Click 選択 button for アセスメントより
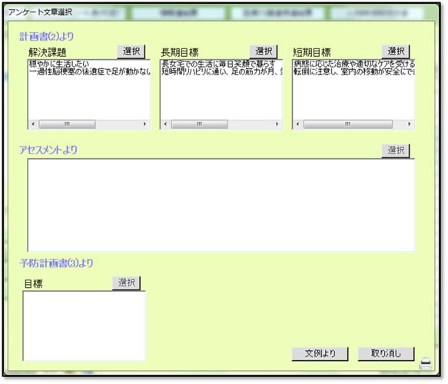The height and width of the screenshot is (384, 448). [396, 151]
